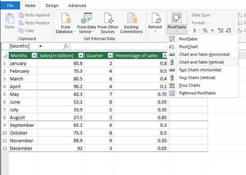246x175 pixels.
Task: Select Chart and Table (Vertical) option
Action: click(201, 62)
